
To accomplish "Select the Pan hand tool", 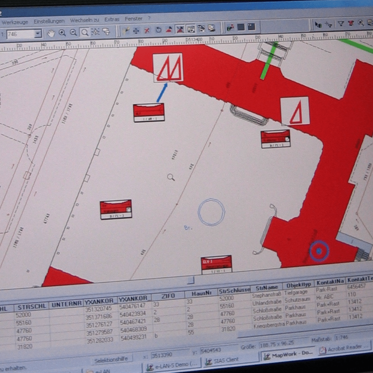I will pos(51,33).
